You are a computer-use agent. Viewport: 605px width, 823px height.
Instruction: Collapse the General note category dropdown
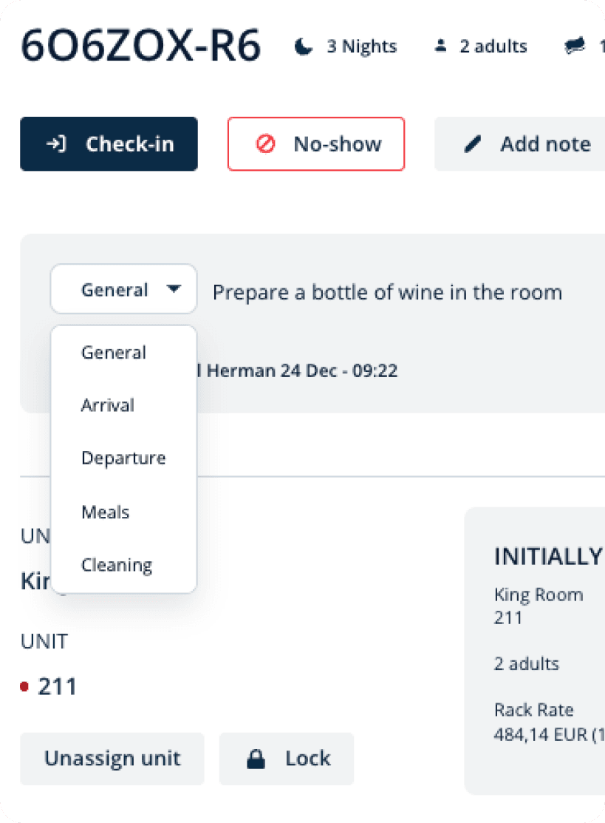(123, 289)
